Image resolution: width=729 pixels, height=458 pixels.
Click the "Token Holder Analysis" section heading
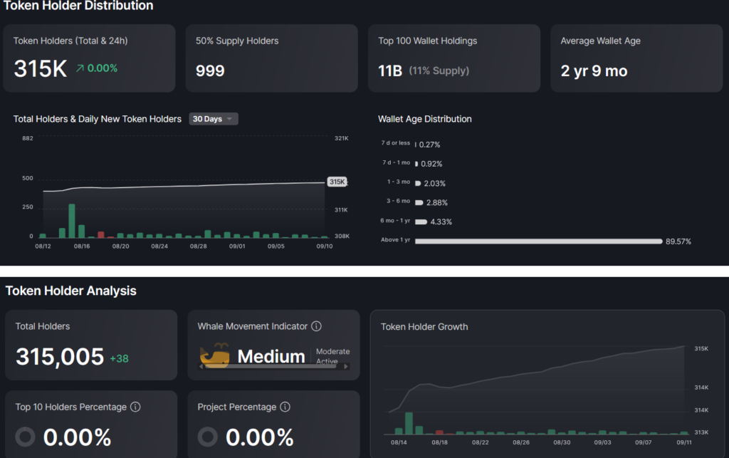pos(70,291)
